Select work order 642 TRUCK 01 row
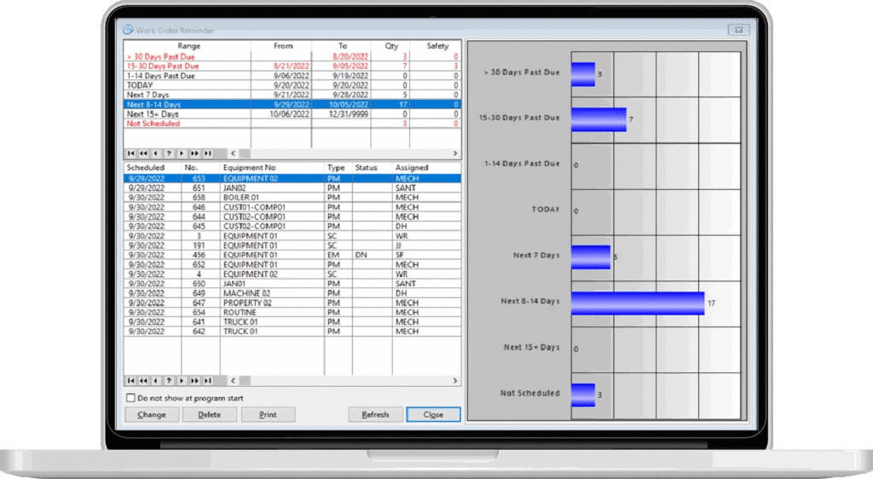873x479 pixels. (x=292, y=331)
